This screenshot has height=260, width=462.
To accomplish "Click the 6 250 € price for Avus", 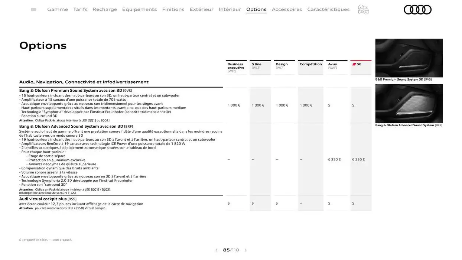I will [334, 159].
